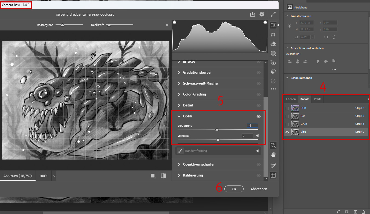
Task: Select the Edit sliders icon in the Camera Raw toolbar
Action: (x=273, y=25)
